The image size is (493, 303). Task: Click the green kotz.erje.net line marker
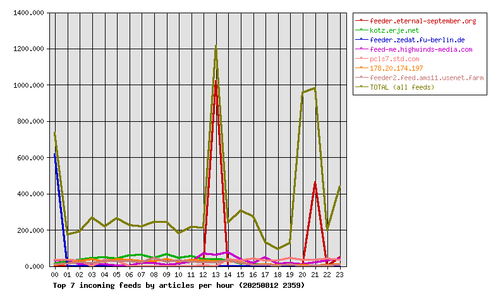click(x=362, y=30)
